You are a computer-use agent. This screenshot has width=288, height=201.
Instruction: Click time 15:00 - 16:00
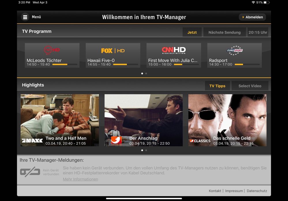point(160,65)
